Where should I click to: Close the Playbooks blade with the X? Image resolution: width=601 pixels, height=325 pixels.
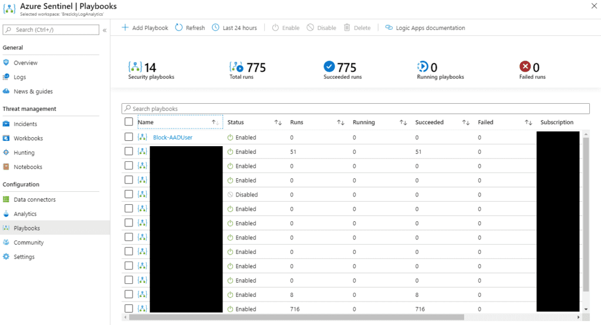coord(594,5)
